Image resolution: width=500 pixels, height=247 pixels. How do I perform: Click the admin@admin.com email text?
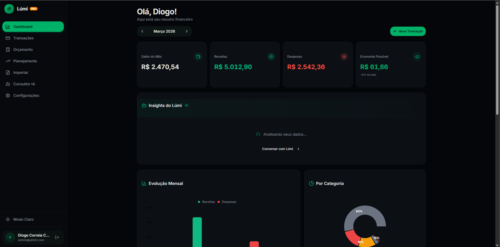point(31,240)
